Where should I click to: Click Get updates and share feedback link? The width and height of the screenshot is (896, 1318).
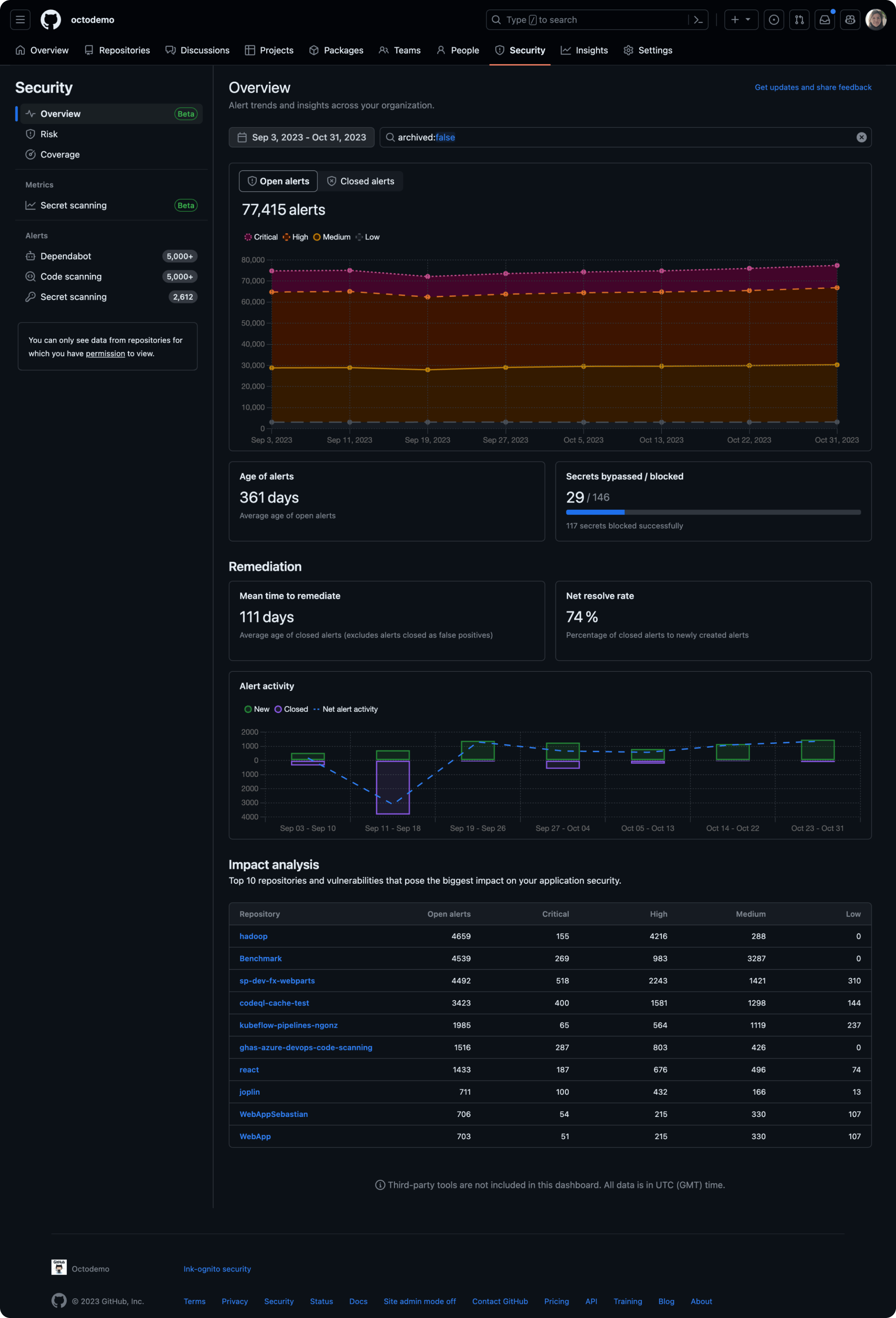tap(813, 87)
